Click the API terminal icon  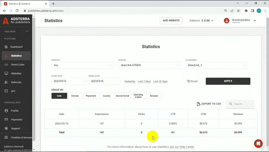pyautogui.click(x=6, y=91)
